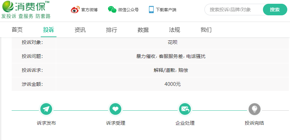Open the 下载客户端 link text
The image size is (290, 140).
tap(166, 10)
